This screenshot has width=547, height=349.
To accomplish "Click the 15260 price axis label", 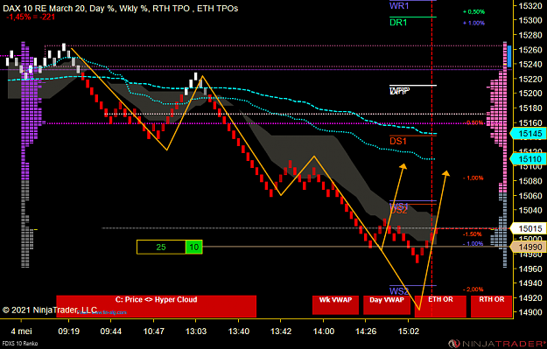I will 530,50.
